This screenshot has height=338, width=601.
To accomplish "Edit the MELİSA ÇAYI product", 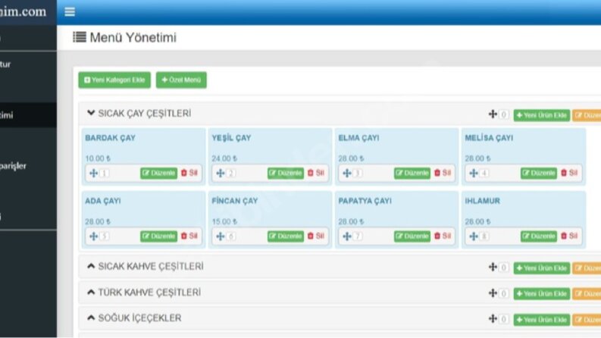I will 539,174.
